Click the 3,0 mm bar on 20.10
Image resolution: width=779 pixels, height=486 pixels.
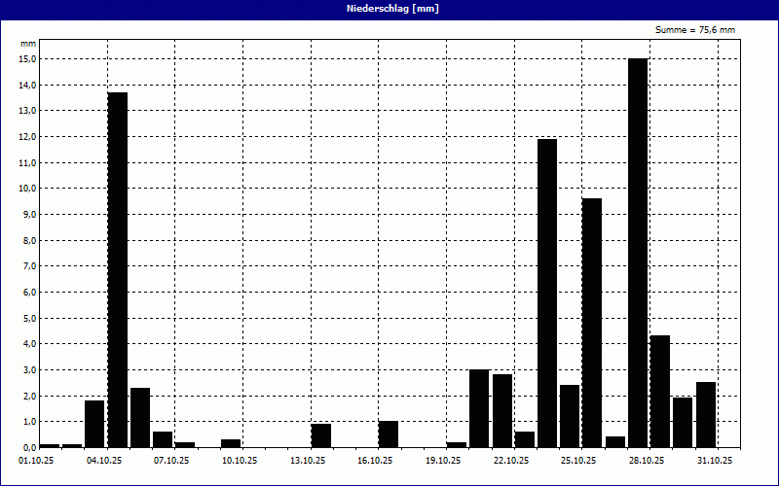pyautogui.click(x=479, y=408)
